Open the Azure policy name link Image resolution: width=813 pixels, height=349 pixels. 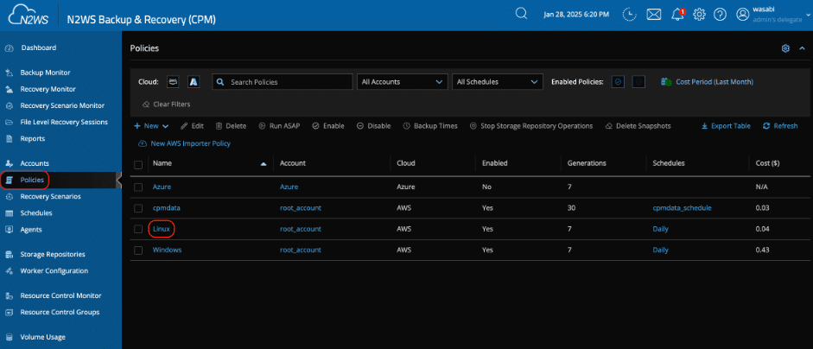162,187
